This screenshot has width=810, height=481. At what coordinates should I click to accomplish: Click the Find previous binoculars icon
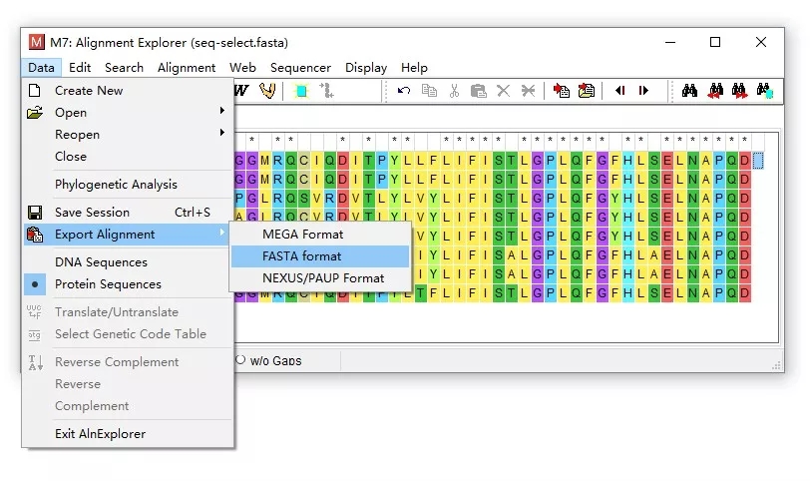pyautogui.click(x=715, y=91)
